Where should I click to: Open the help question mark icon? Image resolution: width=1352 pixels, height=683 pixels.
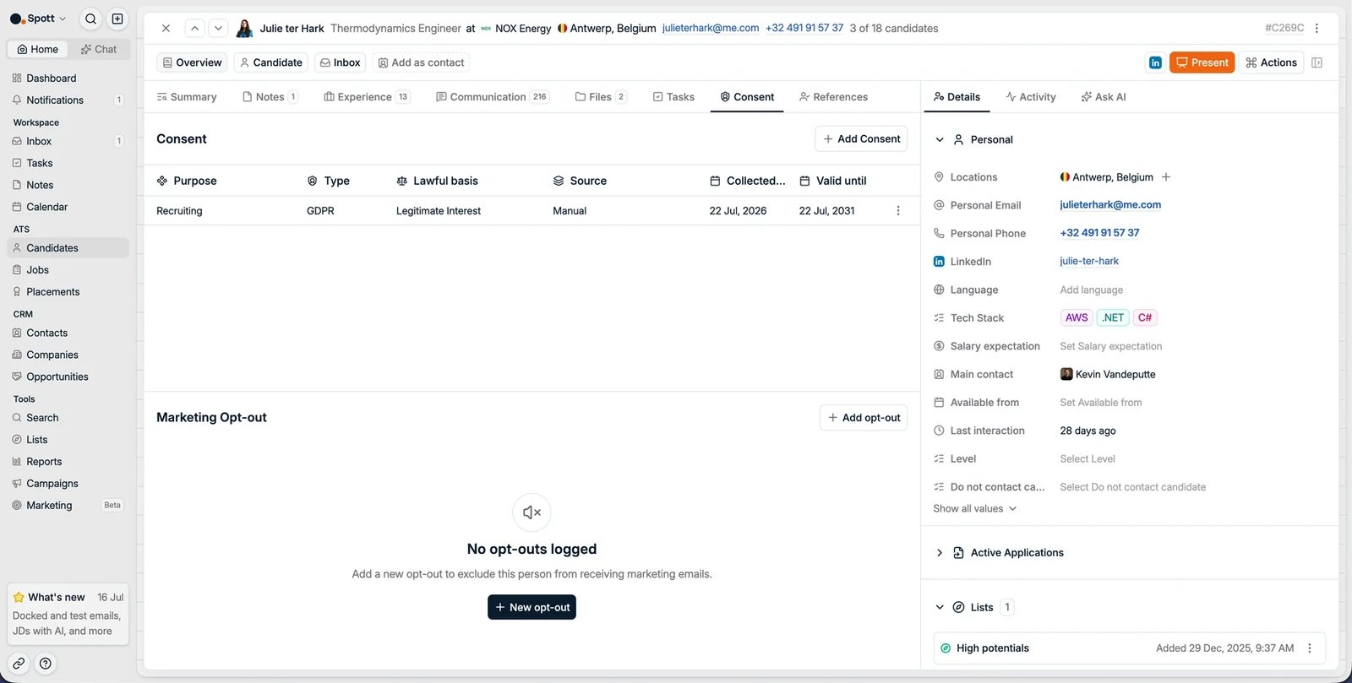click(x=46, y=664)
